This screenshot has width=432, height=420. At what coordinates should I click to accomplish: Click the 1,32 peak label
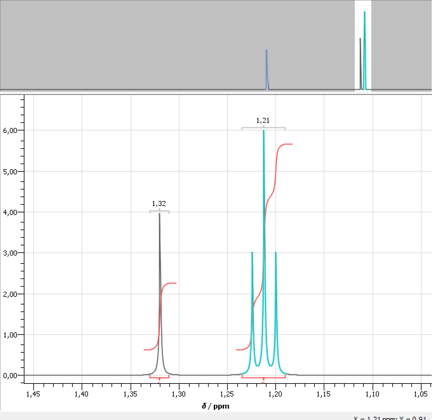pyautogui.click(x=159, y=203)
